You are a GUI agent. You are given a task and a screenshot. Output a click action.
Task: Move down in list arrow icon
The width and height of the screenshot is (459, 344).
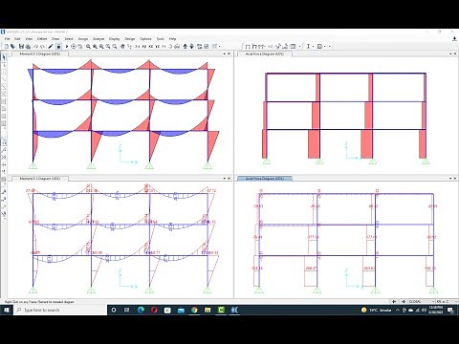pos(192,46)
